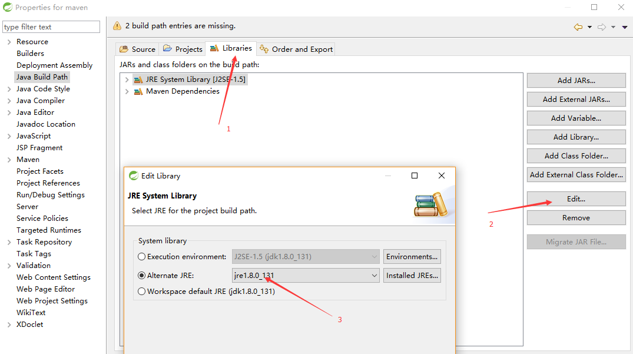Expand the Java Code Style node
The height and width of the screenshot is (354, 633).
click(x=9, y=89)
